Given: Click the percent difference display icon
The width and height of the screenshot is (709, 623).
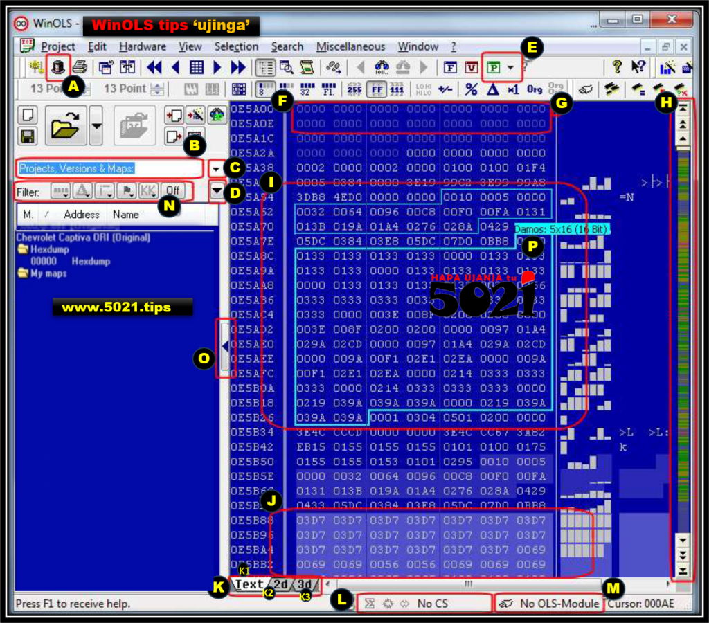Looking at the screenshot, I should (471, 89).
